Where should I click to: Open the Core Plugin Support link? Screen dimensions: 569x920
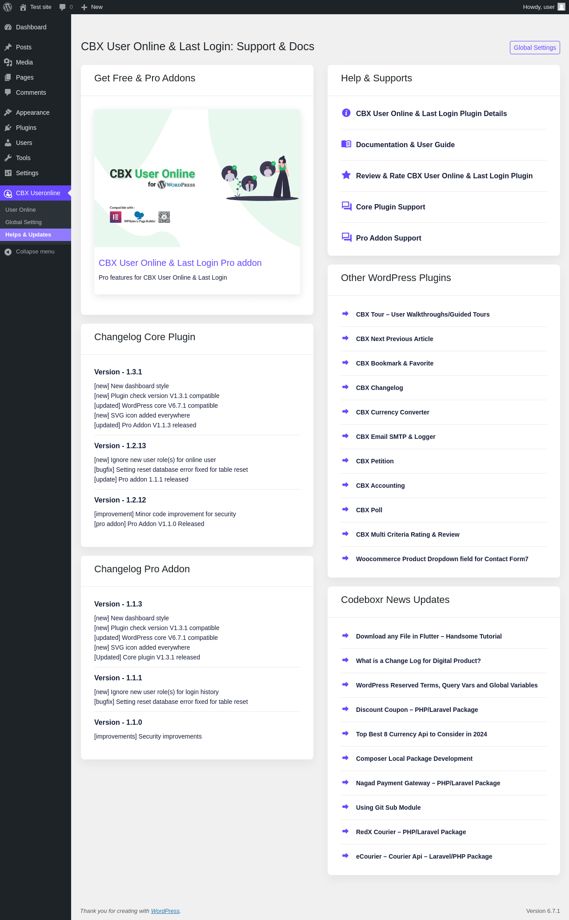pos(390,207)
